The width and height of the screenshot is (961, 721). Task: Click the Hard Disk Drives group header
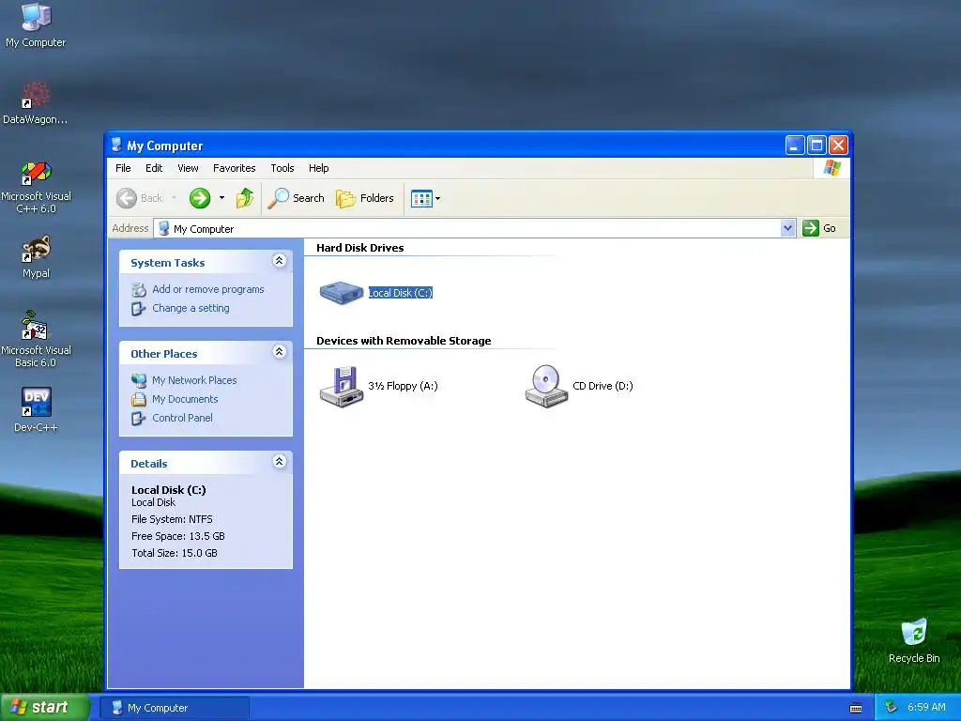coord(359,248)
